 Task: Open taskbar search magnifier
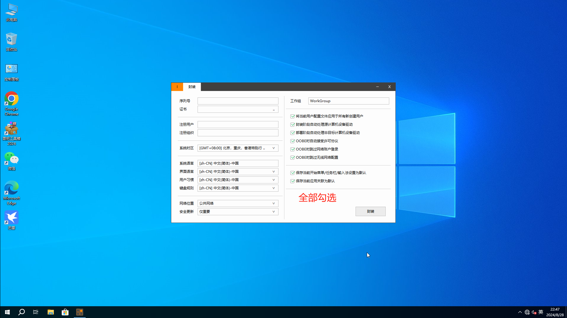click(22, 312)
